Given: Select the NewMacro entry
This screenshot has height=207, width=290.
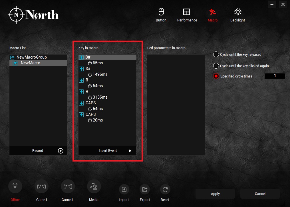Looking at the screenshot, I should 38,63.
